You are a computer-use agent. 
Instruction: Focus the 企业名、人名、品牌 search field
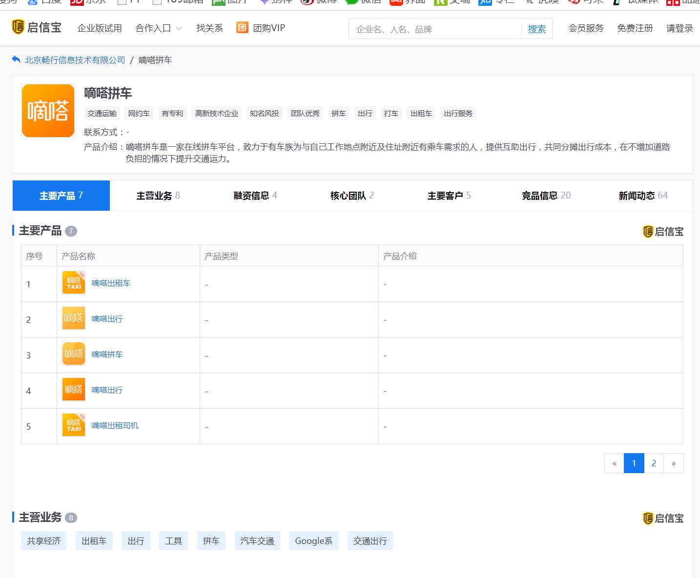(435, 29)
